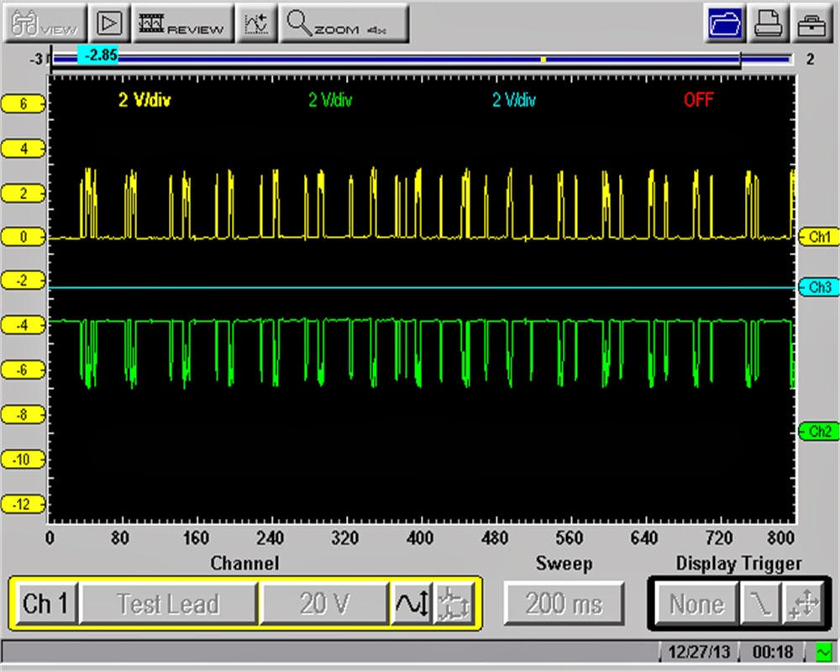Toggle the Ch3 label on the right edge
Image resolution: width=840 pixels, height=672 pixels.
point(819,287)
